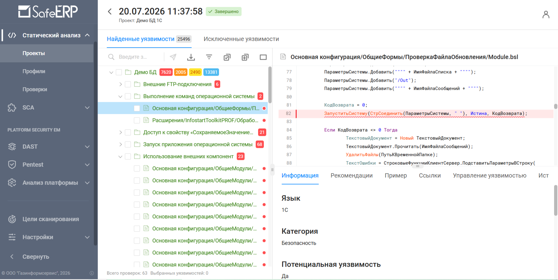This screenshot has width=558, height=280.
Task: Open the filter icon in vulnerabilities toolbar
Action: pos(209,57)
